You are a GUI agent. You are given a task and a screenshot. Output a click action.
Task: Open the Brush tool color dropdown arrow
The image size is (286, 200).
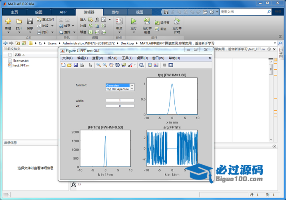pos(135,65)
